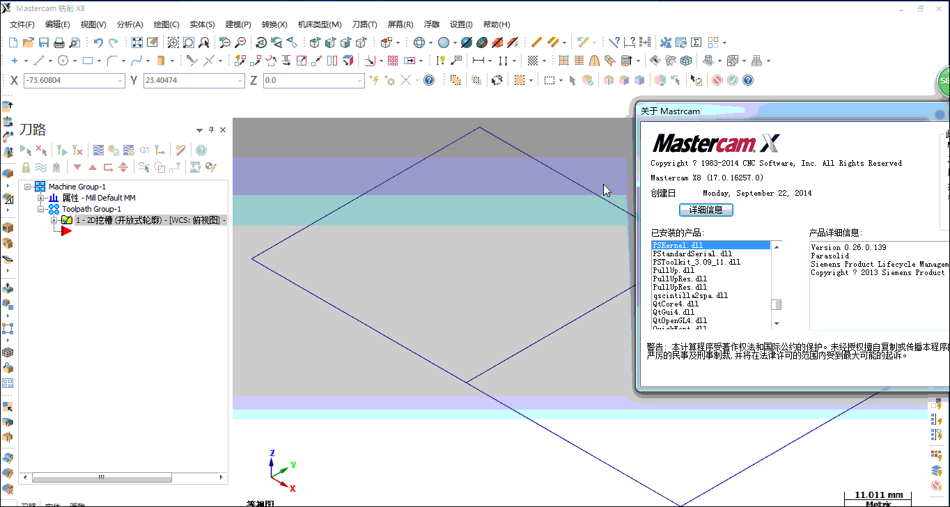Open the 机床类型(M) menu
The height and width of the screenshot is (507, 950).
pos(320,24)
